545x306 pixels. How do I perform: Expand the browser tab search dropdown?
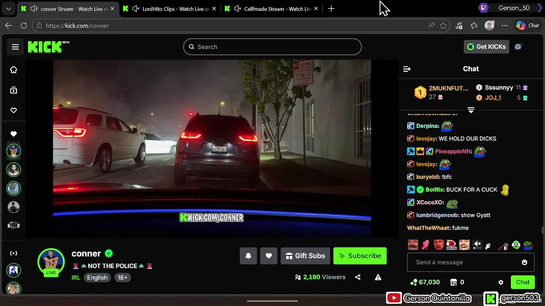pos(9,8)
